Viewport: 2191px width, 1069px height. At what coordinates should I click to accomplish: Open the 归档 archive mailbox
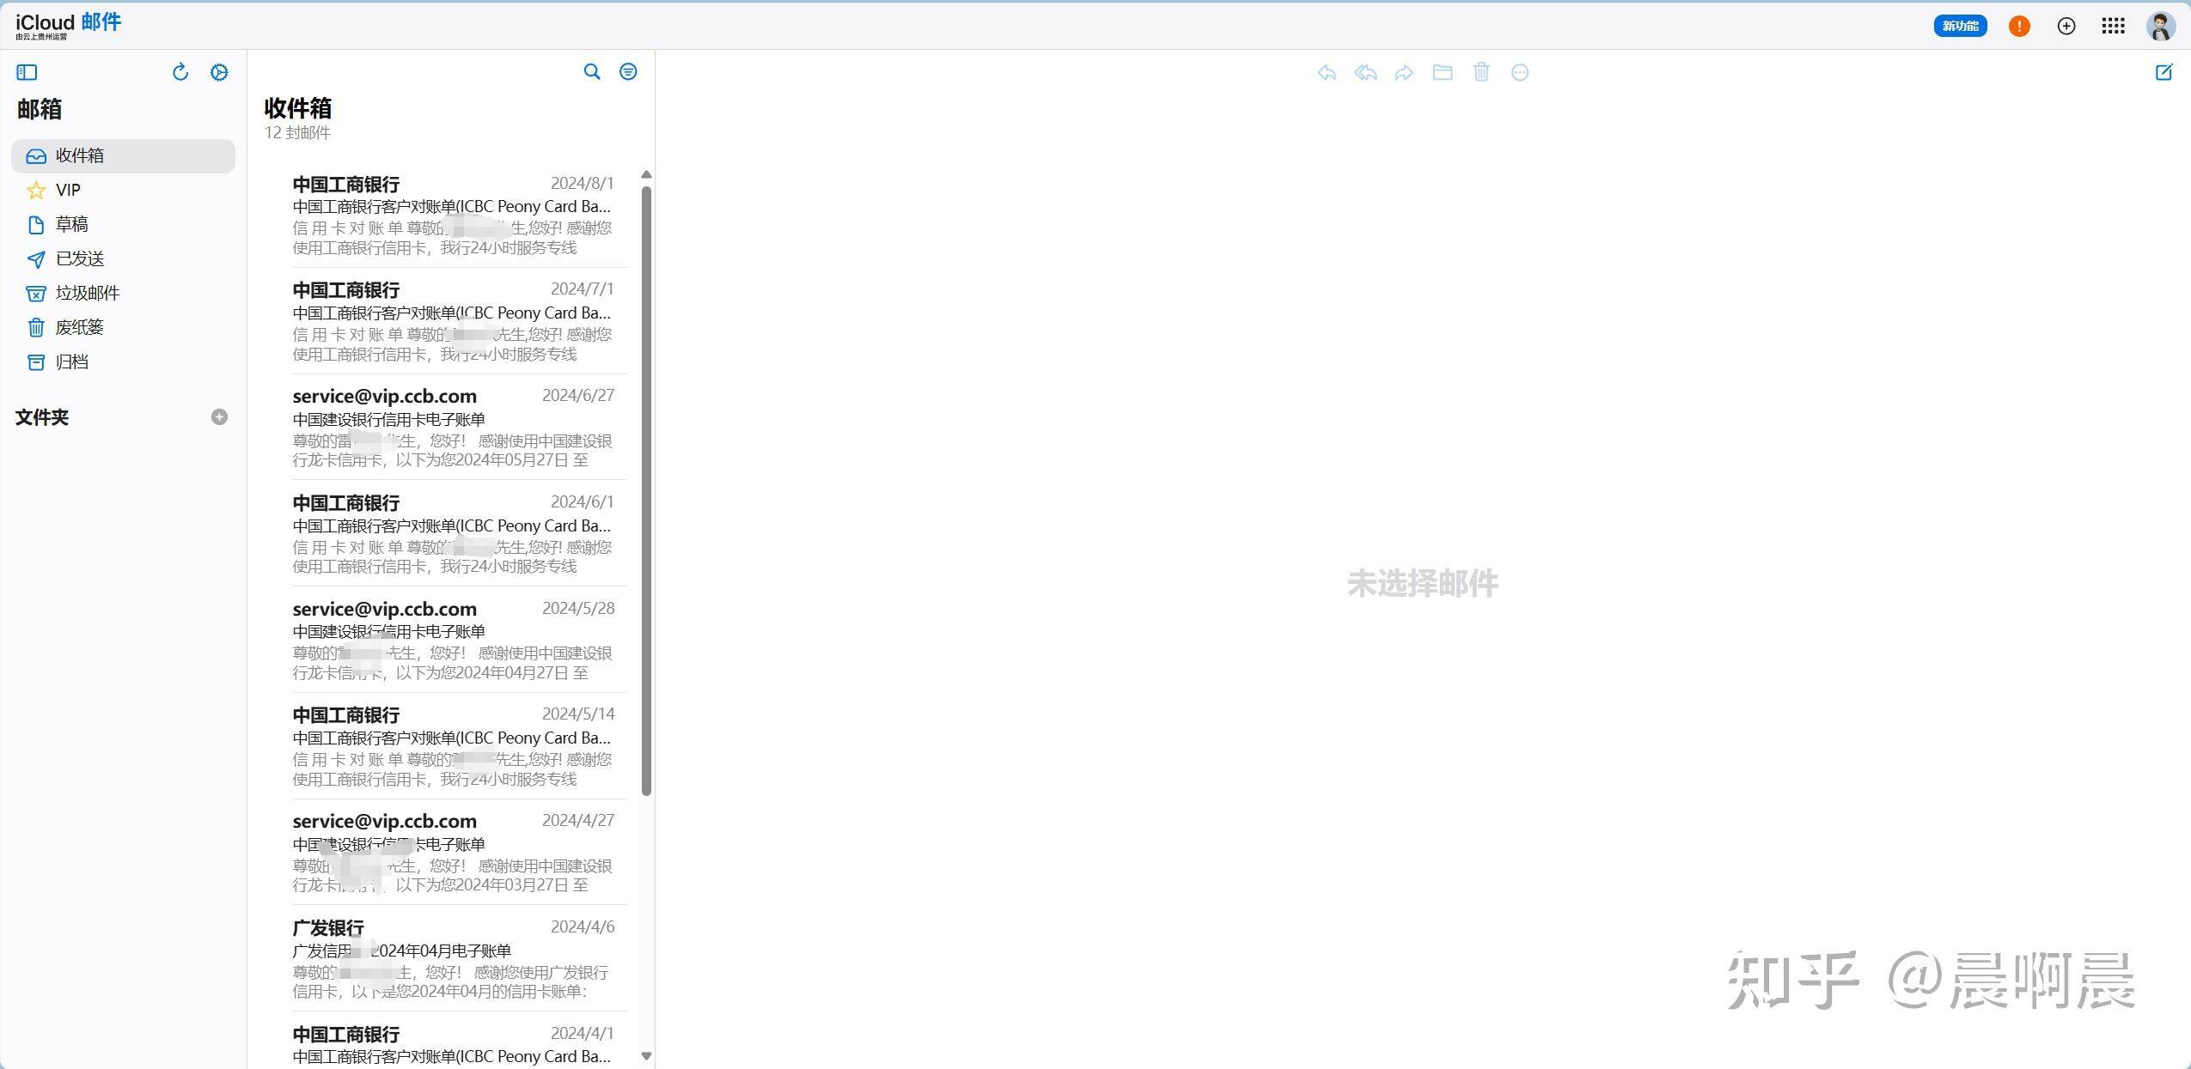[123, 361]
